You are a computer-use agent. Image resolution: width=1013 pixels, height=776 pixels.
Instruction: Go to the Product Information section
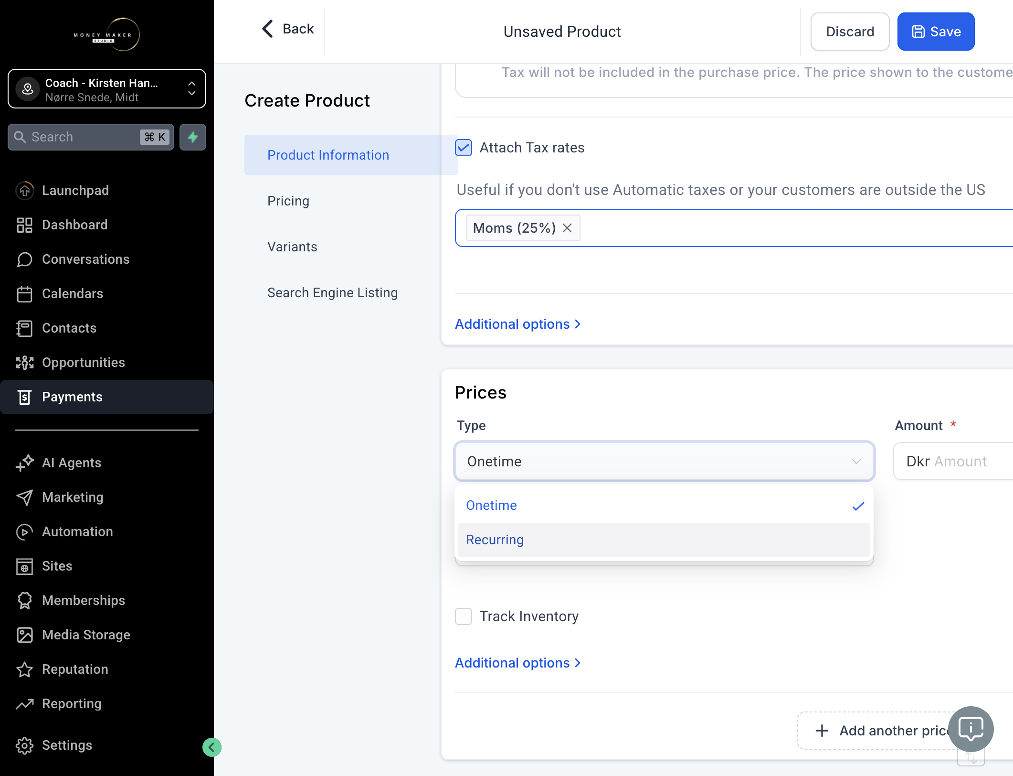351,155
